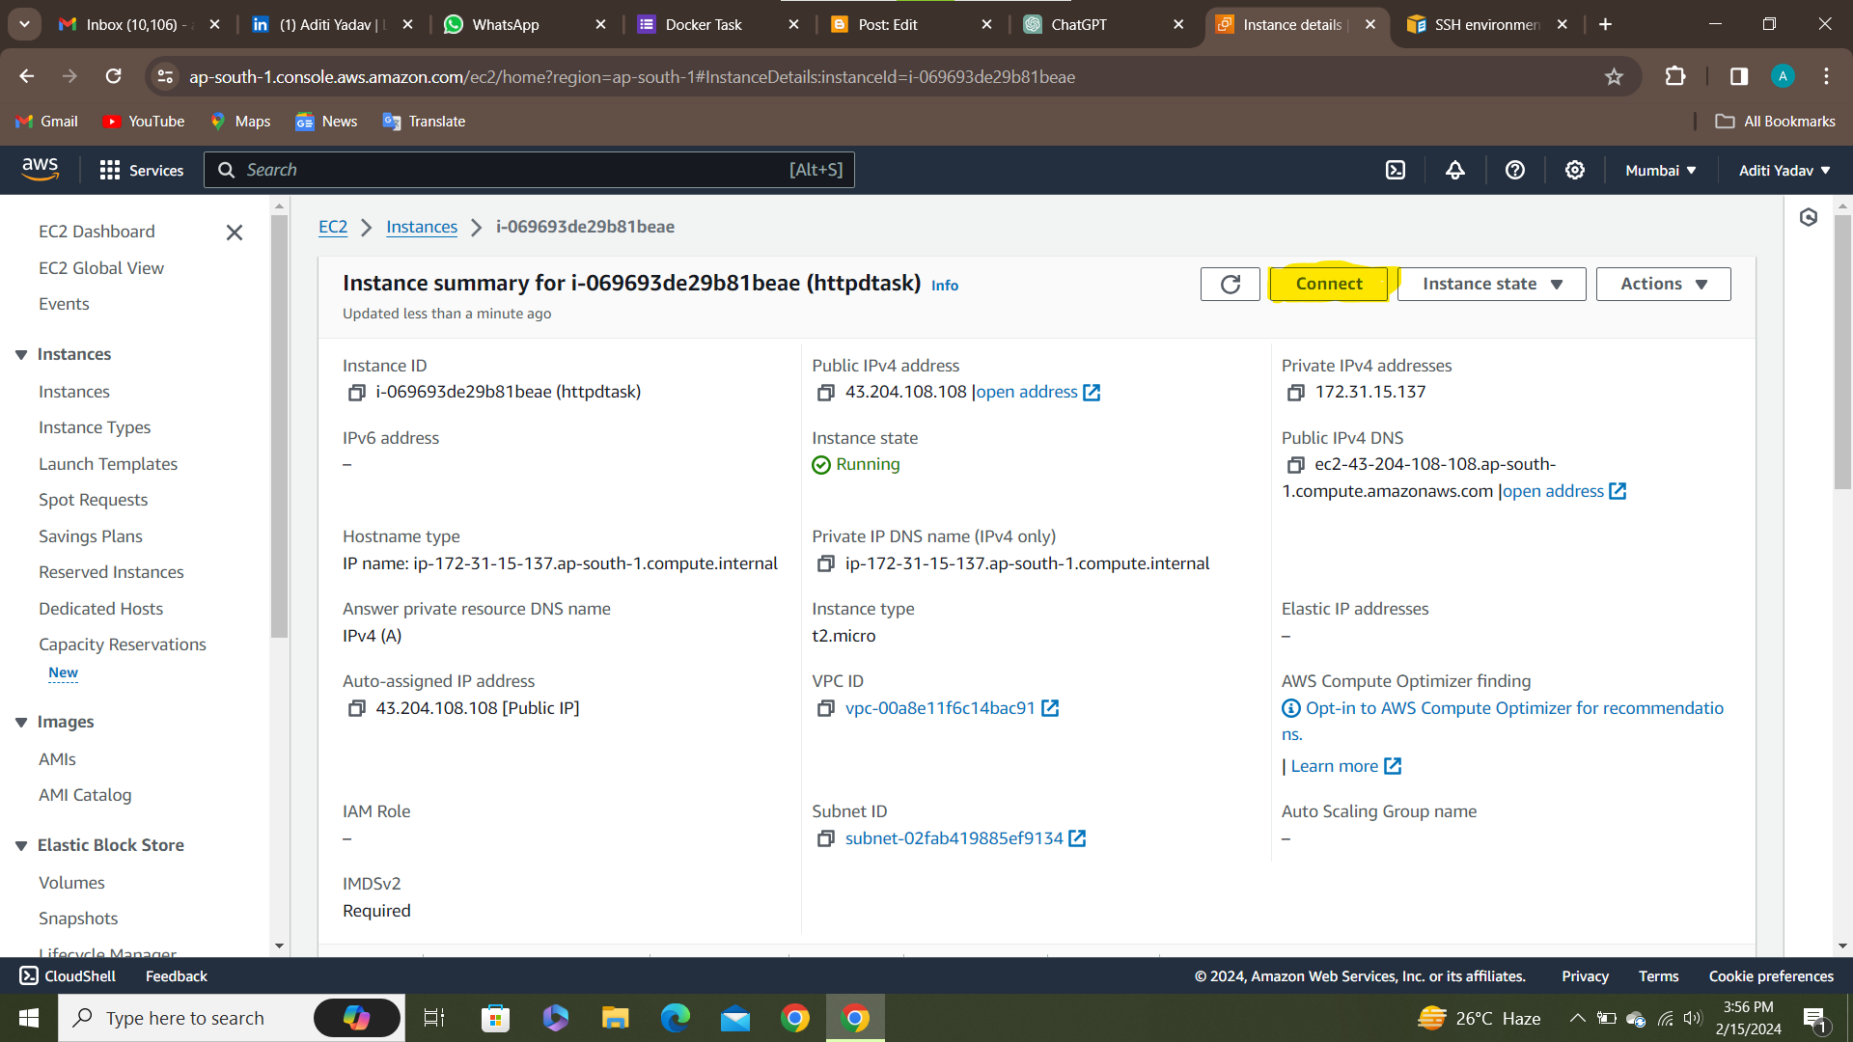
Task: Switch to the Docker Task browser tab
Action: [x=704, y=24]
